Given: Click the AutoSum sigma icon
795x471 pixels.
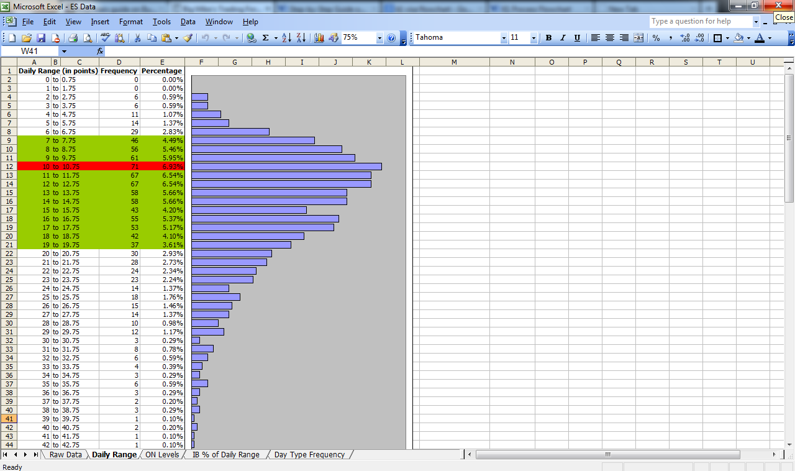Looking at the screenshot, I should [x=266, y=38].
